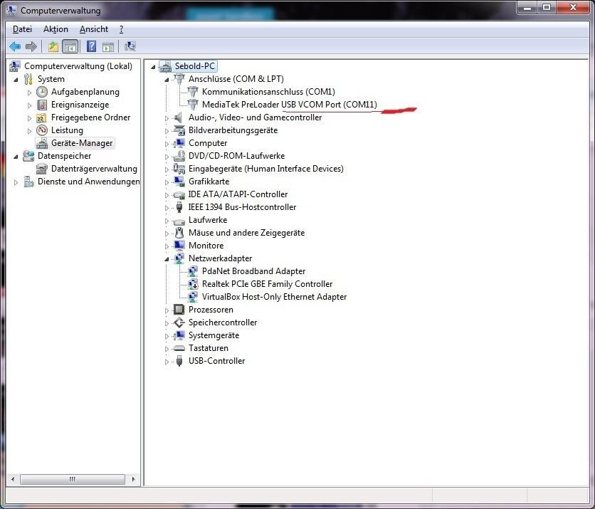Click the left pane horizontal scrollbar thumb
Image resolution: width=595 pixels, height=509 pixels.
click(73, 479)
